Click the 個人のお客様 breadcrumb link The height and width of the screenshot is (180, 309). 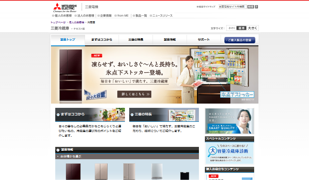click(77, 22)
